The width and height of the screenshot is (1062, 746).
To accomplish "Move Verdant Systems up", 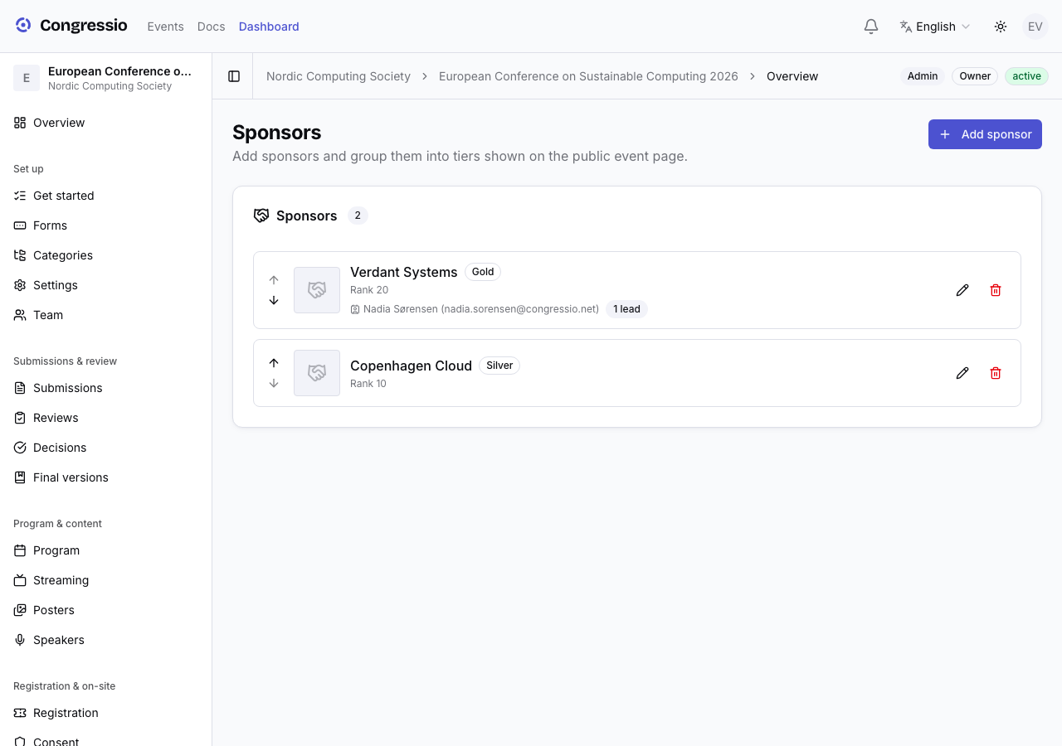I will (x=274, y=280).
